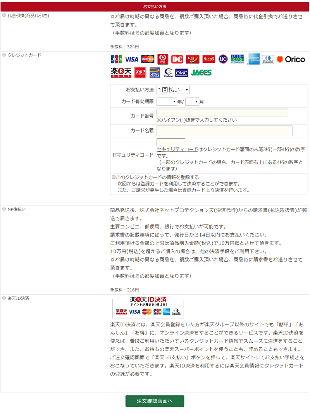Viewport: 310px width, 414px height.
Task: Click the text 手数料：216円
Action: click(124, 290)
